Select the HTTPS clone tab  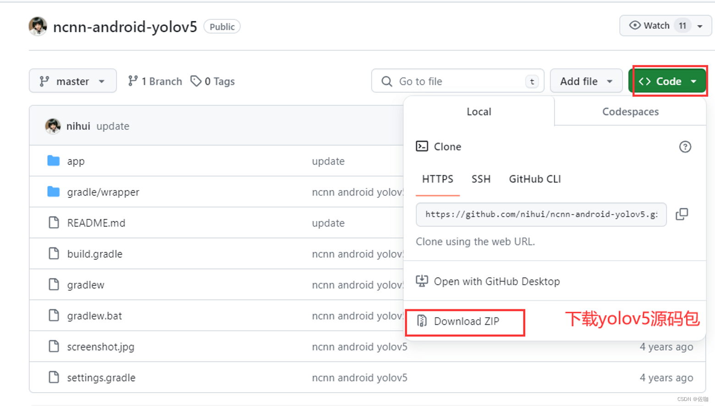[x=438, y=179]
